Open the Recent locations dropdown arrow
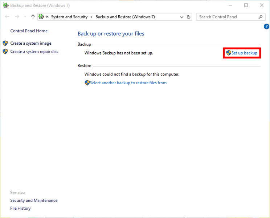Image resolution: width=270 pixels, height=218 pixels. (25, 17)
